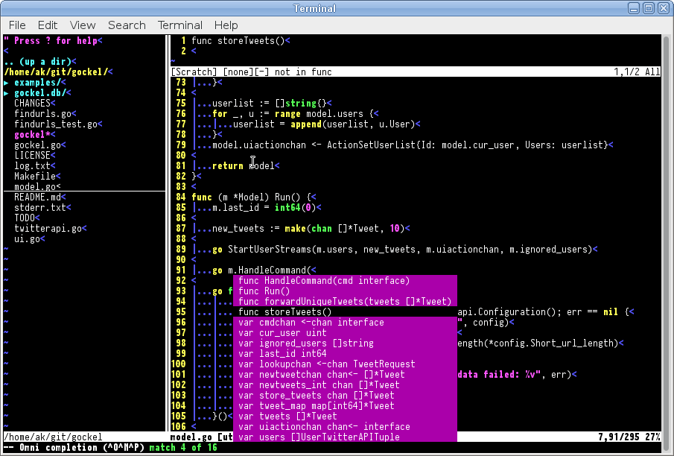674x456 pixels.
Task: Maximize the Terminal window
Action: 648,8
